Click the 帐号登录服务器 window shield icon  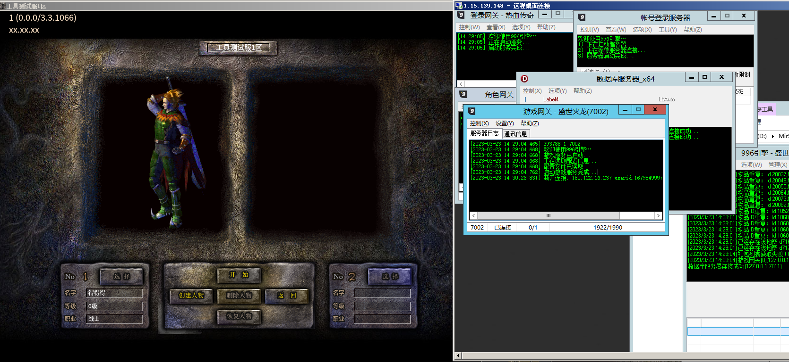[x=582, y=17]
